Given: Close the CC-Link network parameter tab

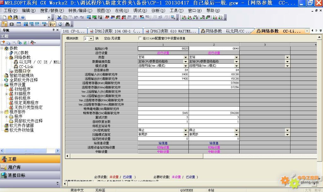Looking at the screenshot, I should click(x=307, y=31).
